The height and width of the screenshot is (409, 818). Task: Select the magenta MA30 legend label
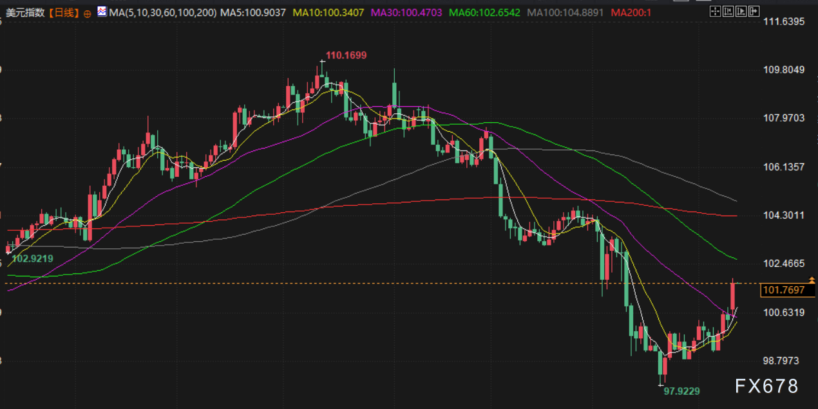[x=406, y=12]
